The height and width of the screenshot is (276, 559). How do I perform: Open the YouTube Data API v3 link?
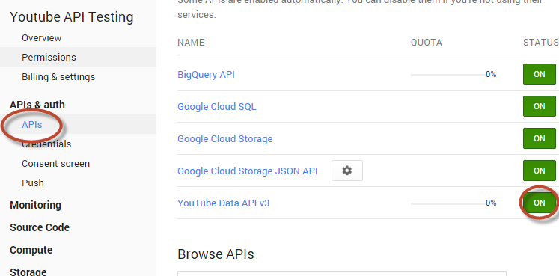224,203
